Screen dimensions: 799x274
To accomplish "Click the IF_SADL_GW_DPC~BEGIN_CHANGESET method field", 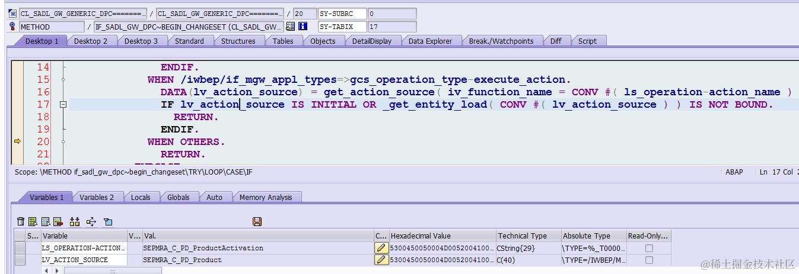I will click(x=189, y=27).
